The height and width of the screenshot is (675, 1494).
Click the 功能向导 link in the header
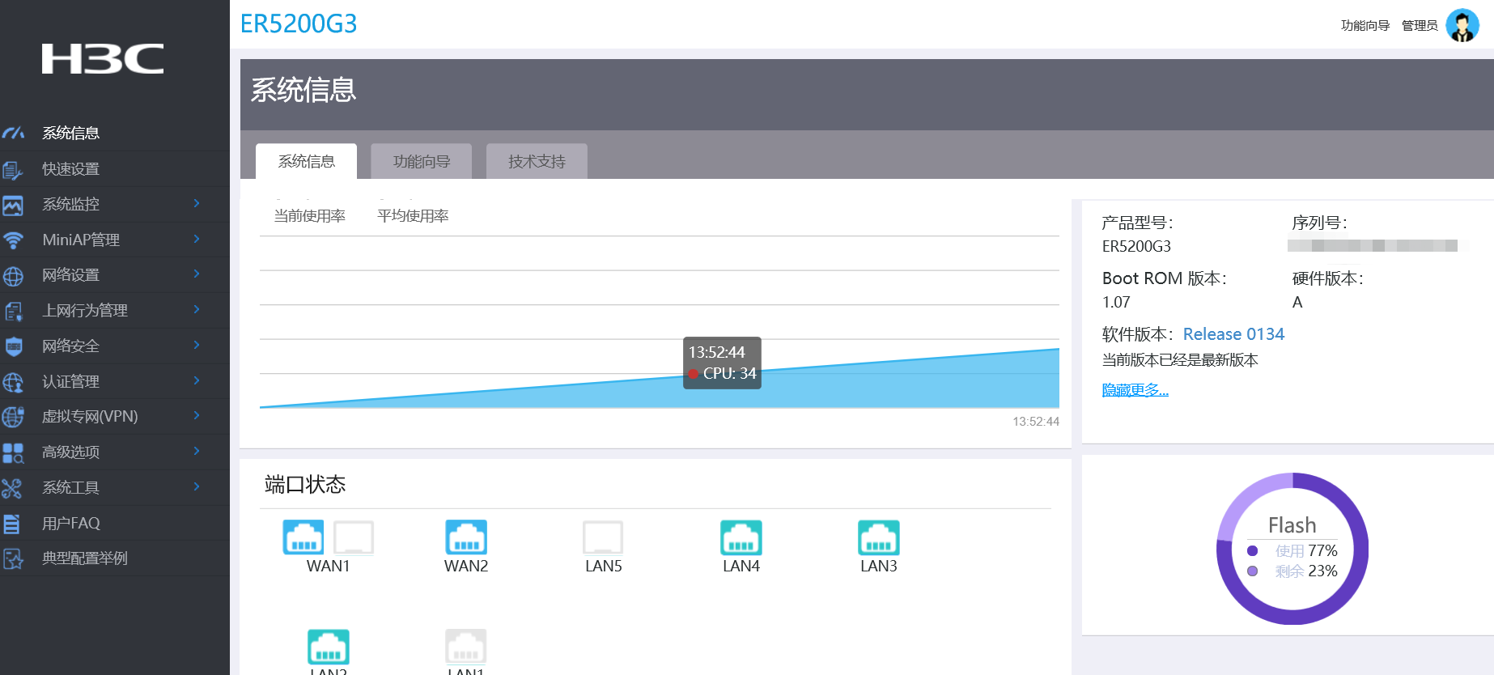tap(1365, 26)
